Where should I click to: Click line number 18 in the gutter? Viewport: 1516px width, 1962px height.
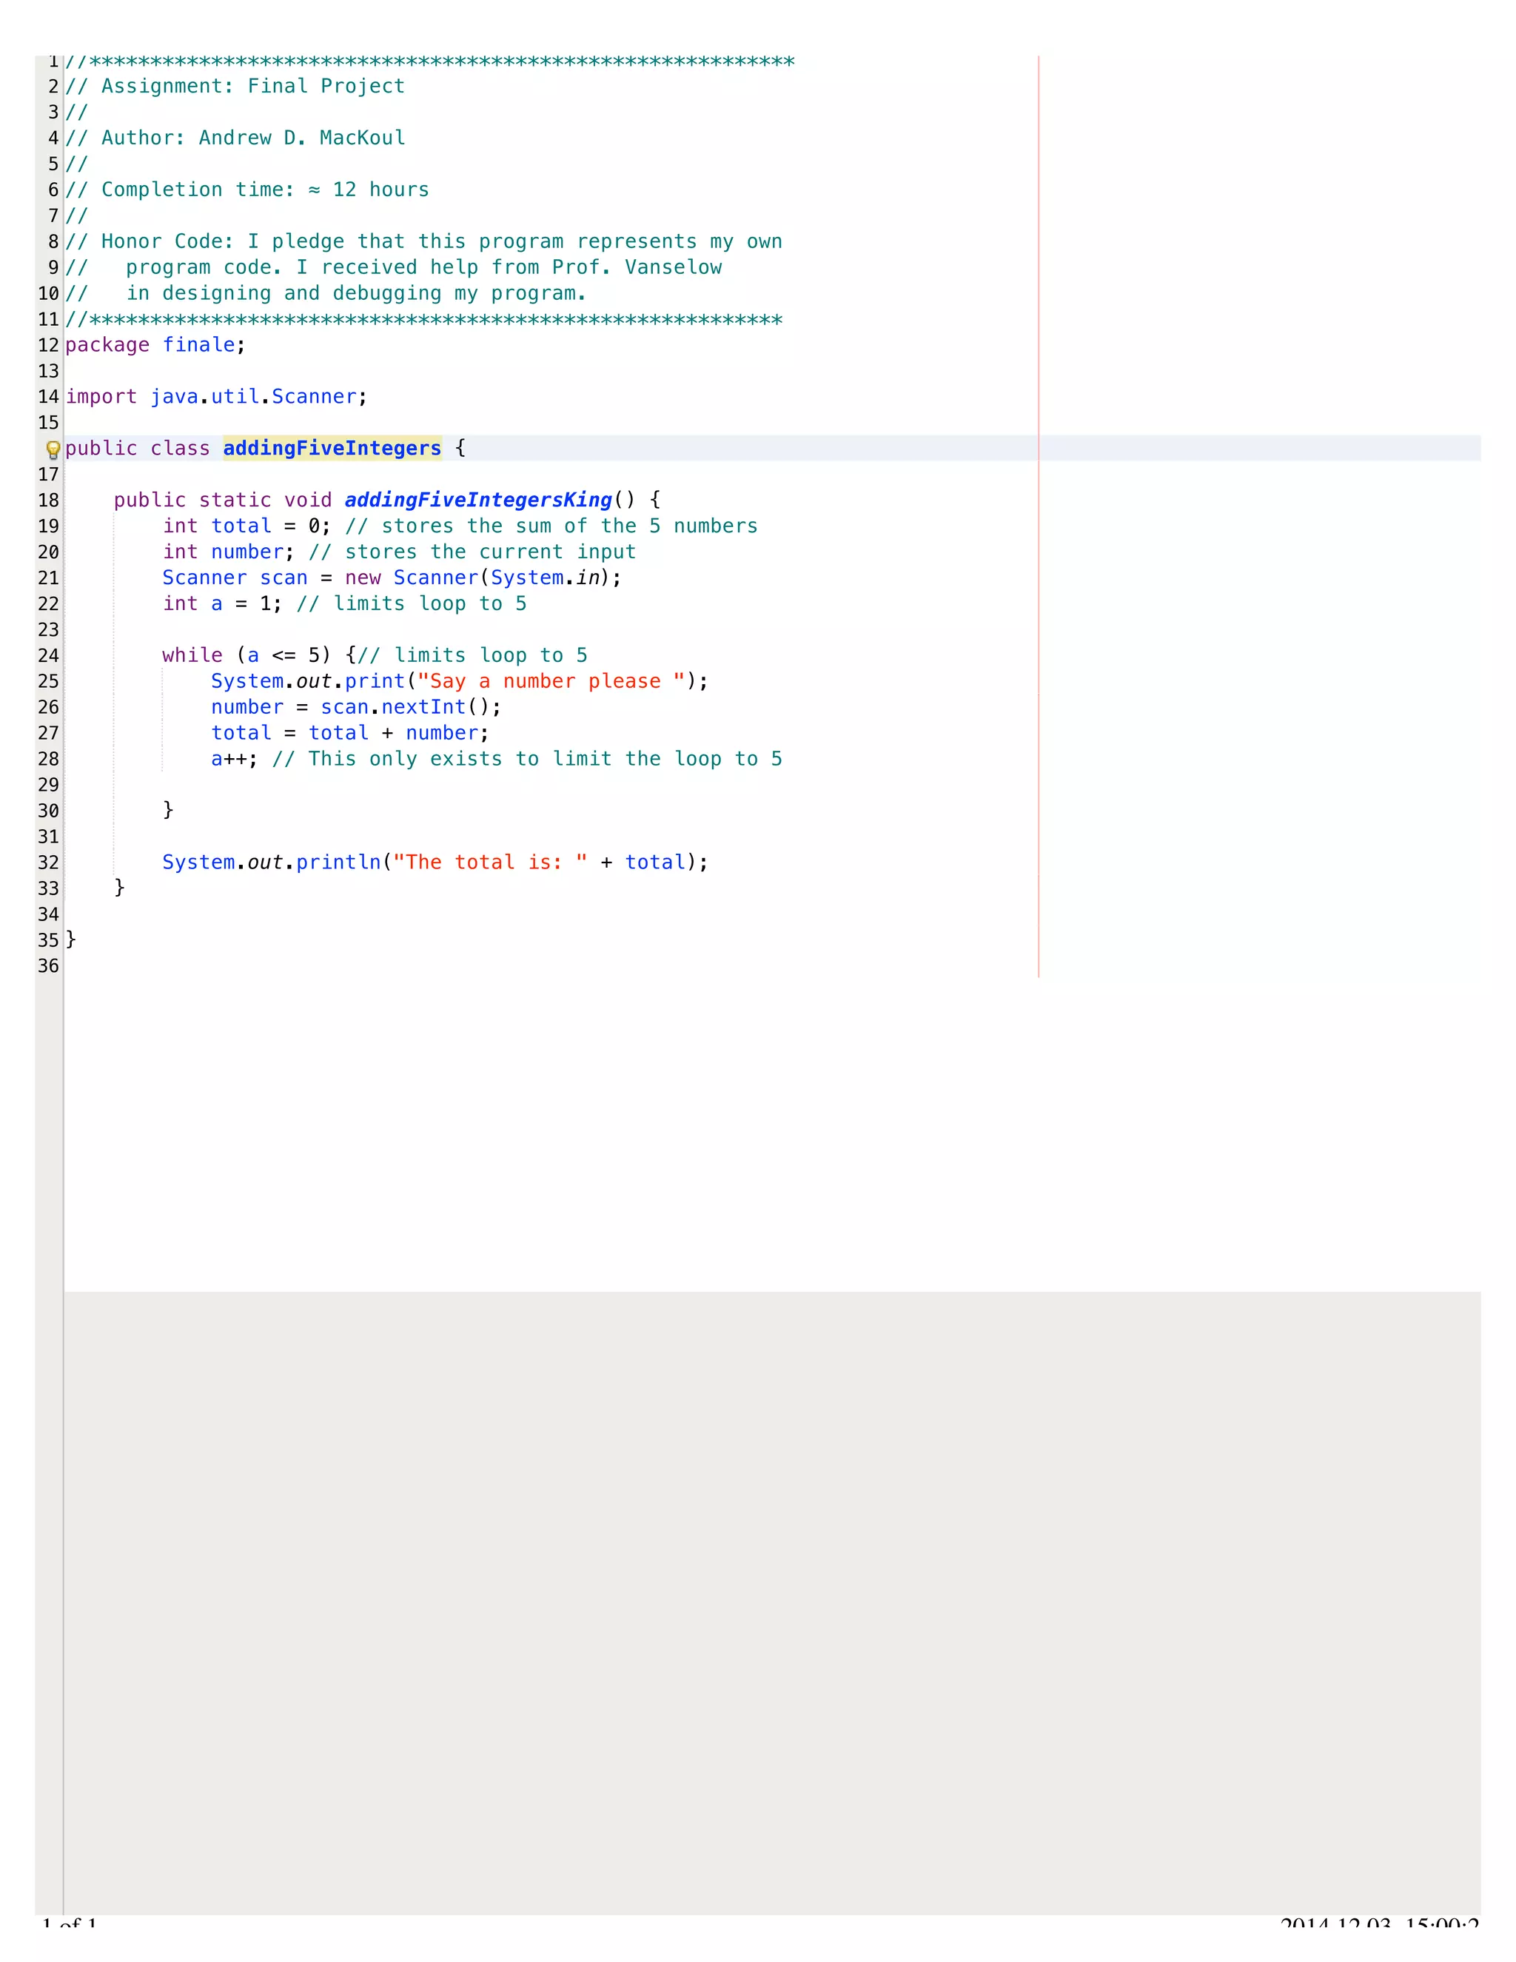(49, 500)
